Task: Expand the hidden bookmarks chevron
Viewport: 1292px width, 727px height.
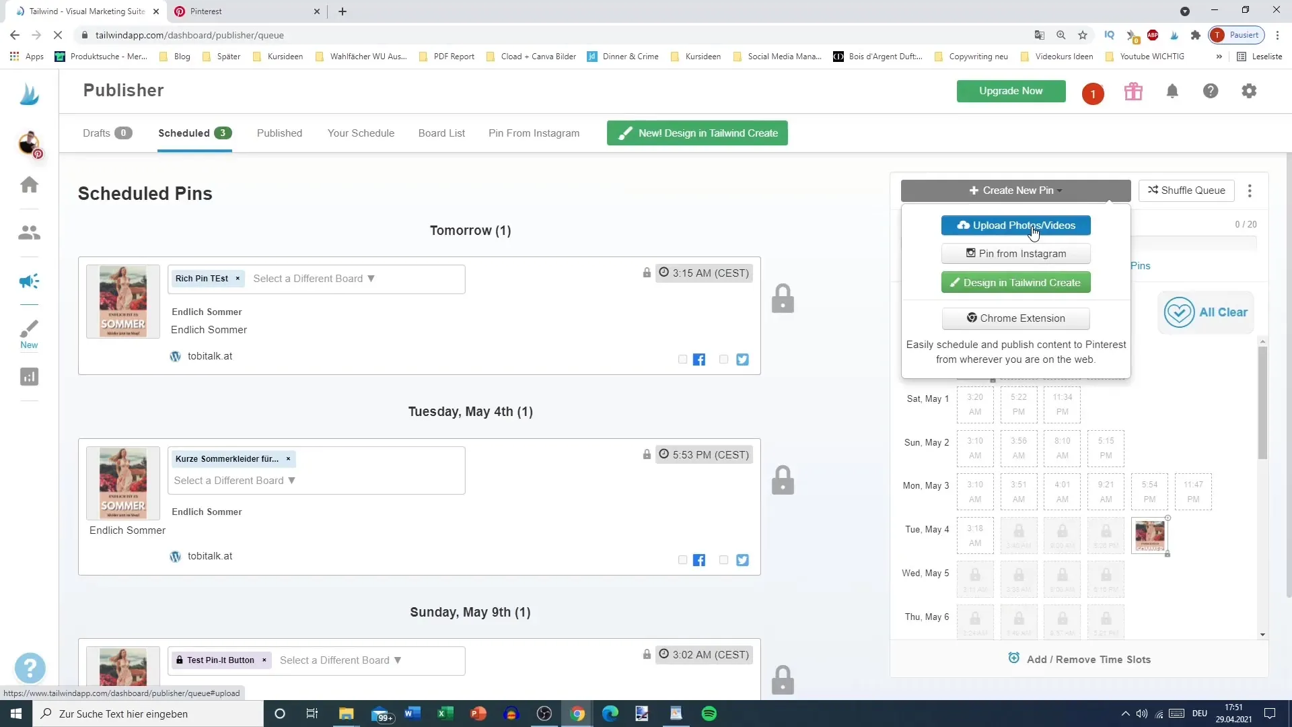Action: pos(1219,57)
